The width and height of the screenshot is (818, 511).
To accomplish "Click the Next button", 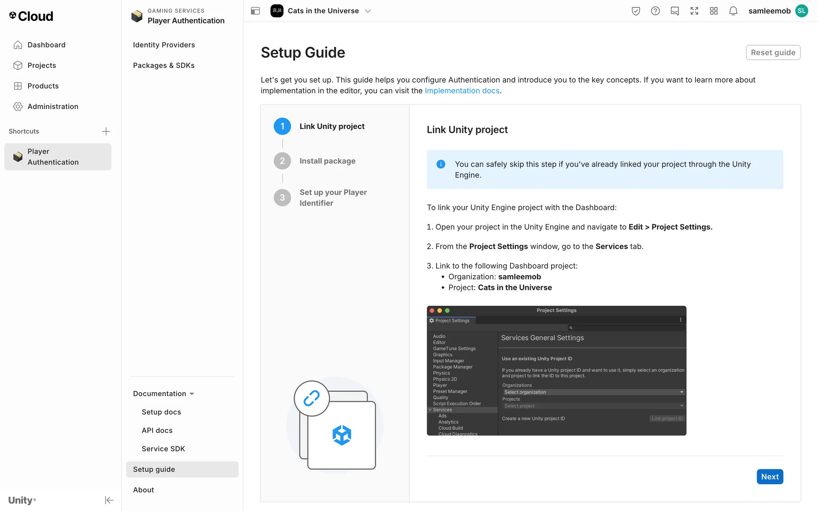I will click(769, 477).
